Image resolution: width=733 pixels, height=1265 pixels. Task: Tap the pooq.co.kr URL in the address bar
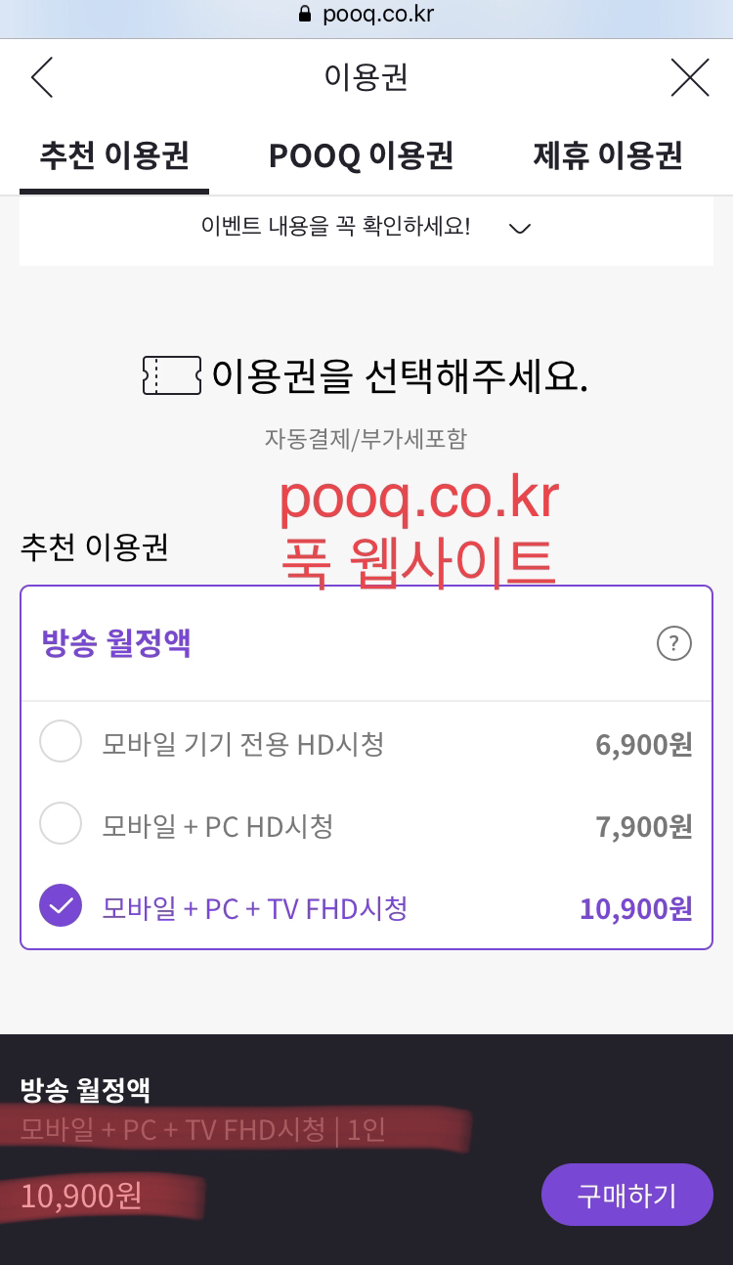click(377, 15)
